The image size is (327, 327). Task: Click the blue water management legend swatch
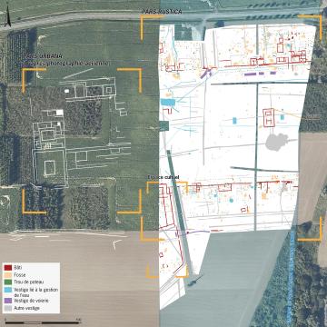point(8,290)
